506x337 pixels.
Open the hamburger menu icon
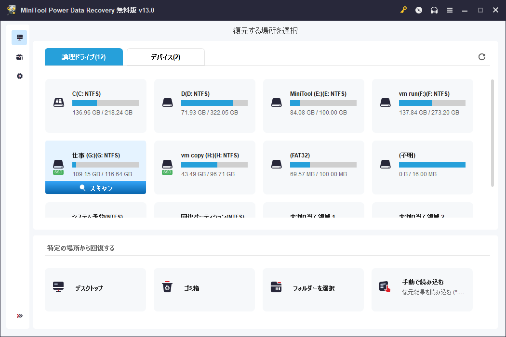pos(450,10)
